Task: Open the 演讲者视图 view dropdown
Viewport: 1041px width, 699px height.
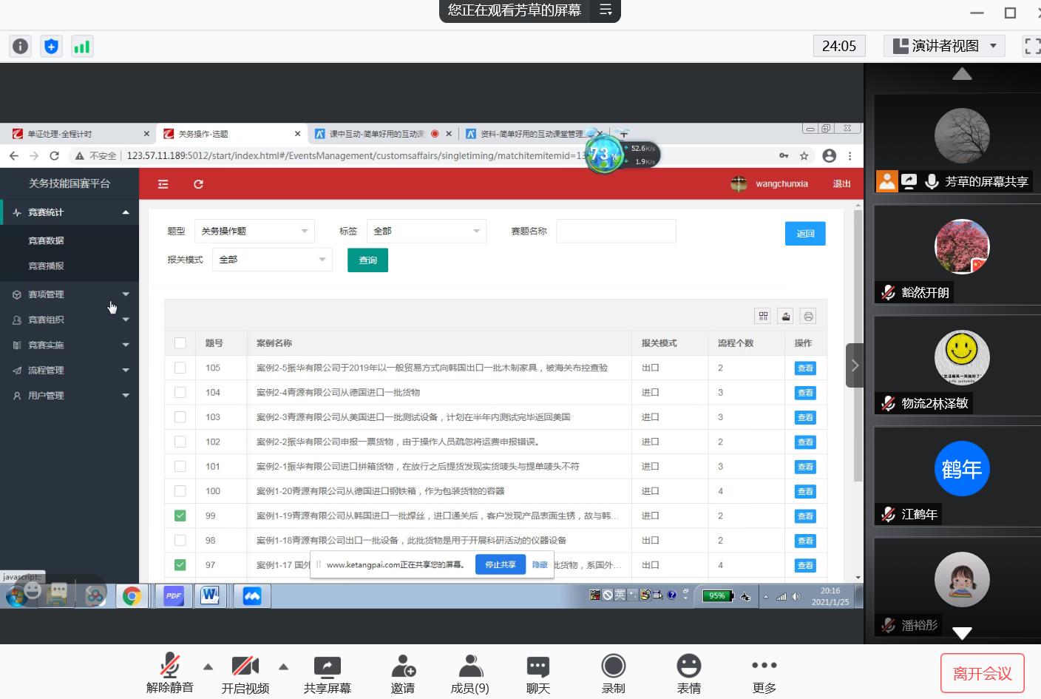Action: point(944,46)
